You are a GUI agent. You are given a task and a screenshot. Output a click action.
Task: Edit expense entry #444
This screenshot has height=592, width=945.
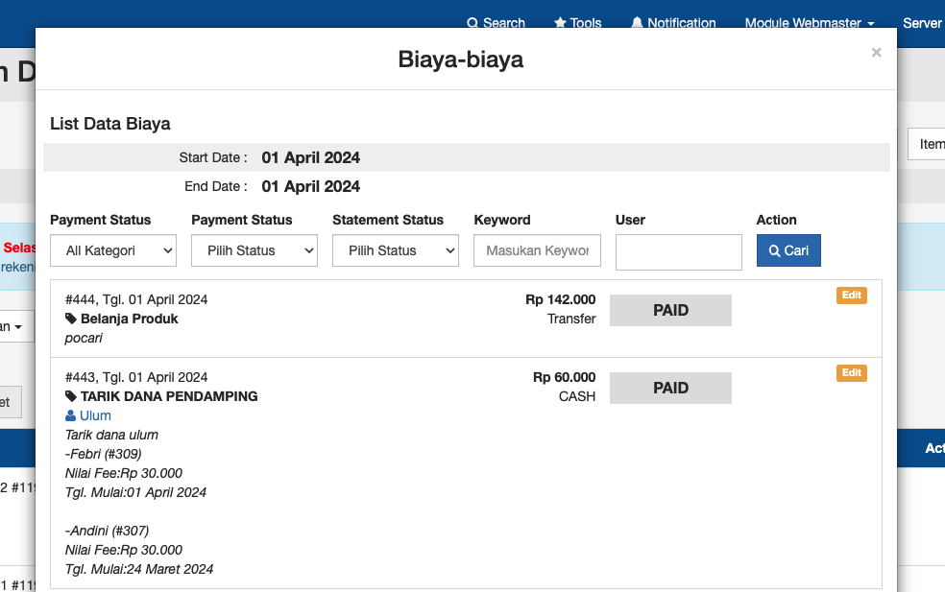click(x=851, y=296)
